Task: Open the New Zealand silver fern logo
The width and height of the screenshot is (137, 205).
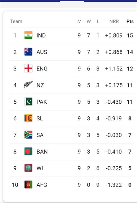Action: [28, 85]
